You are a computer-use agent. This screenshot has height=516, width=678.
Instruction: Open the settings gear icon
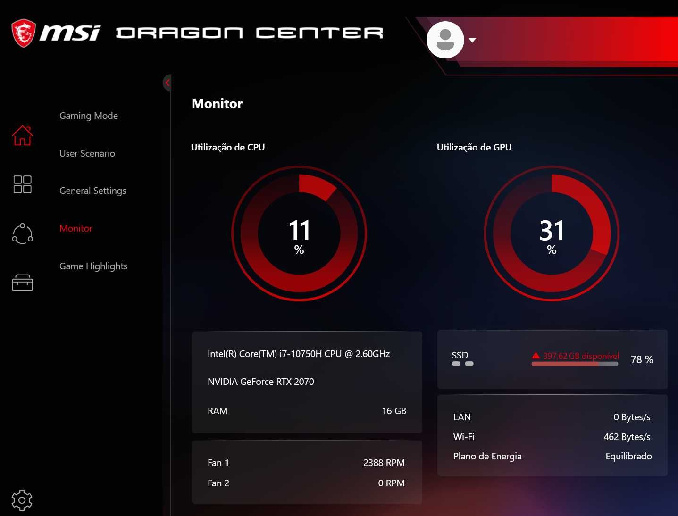pyautogui.click(x=22, y=500)
